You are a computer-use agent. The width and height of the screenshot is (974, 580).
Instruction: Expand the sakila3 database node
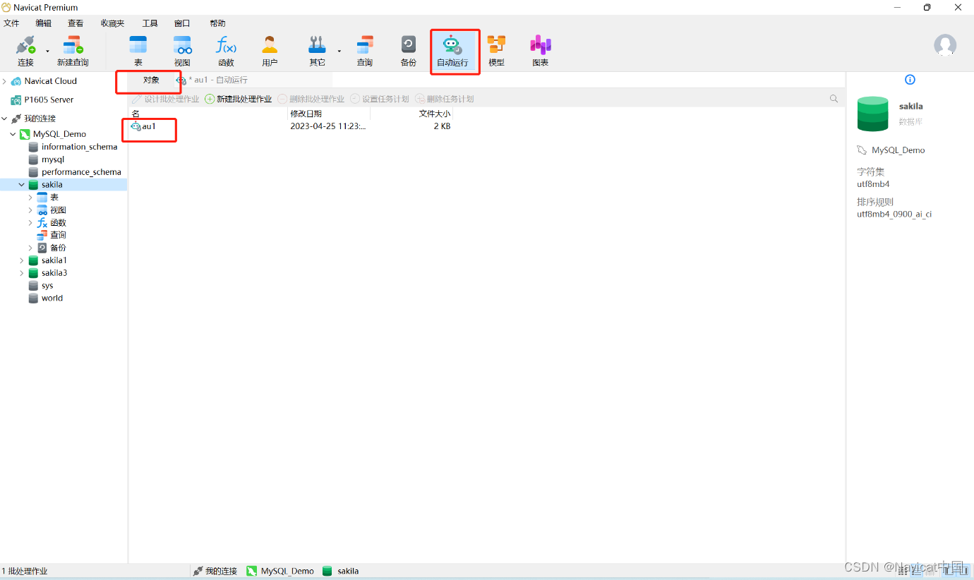[x=21, y=273]
